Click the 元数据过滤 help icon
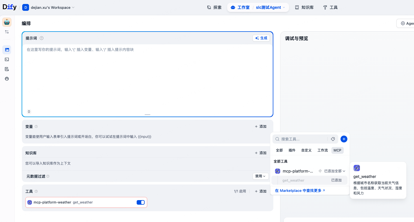414x222 pixels. (48, 176)
